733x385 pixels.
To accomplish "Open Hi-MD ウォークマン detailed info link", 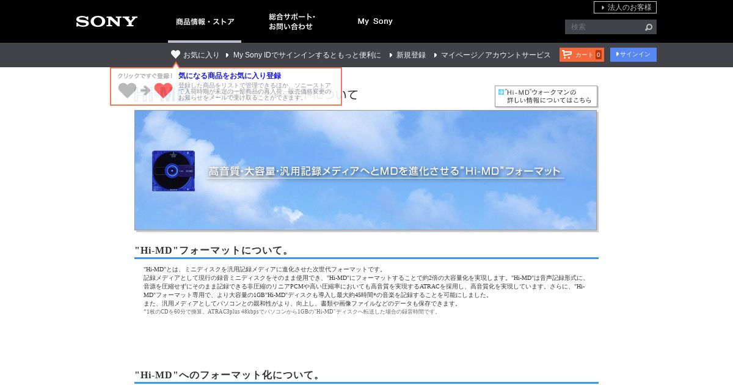I will [546, 96].
